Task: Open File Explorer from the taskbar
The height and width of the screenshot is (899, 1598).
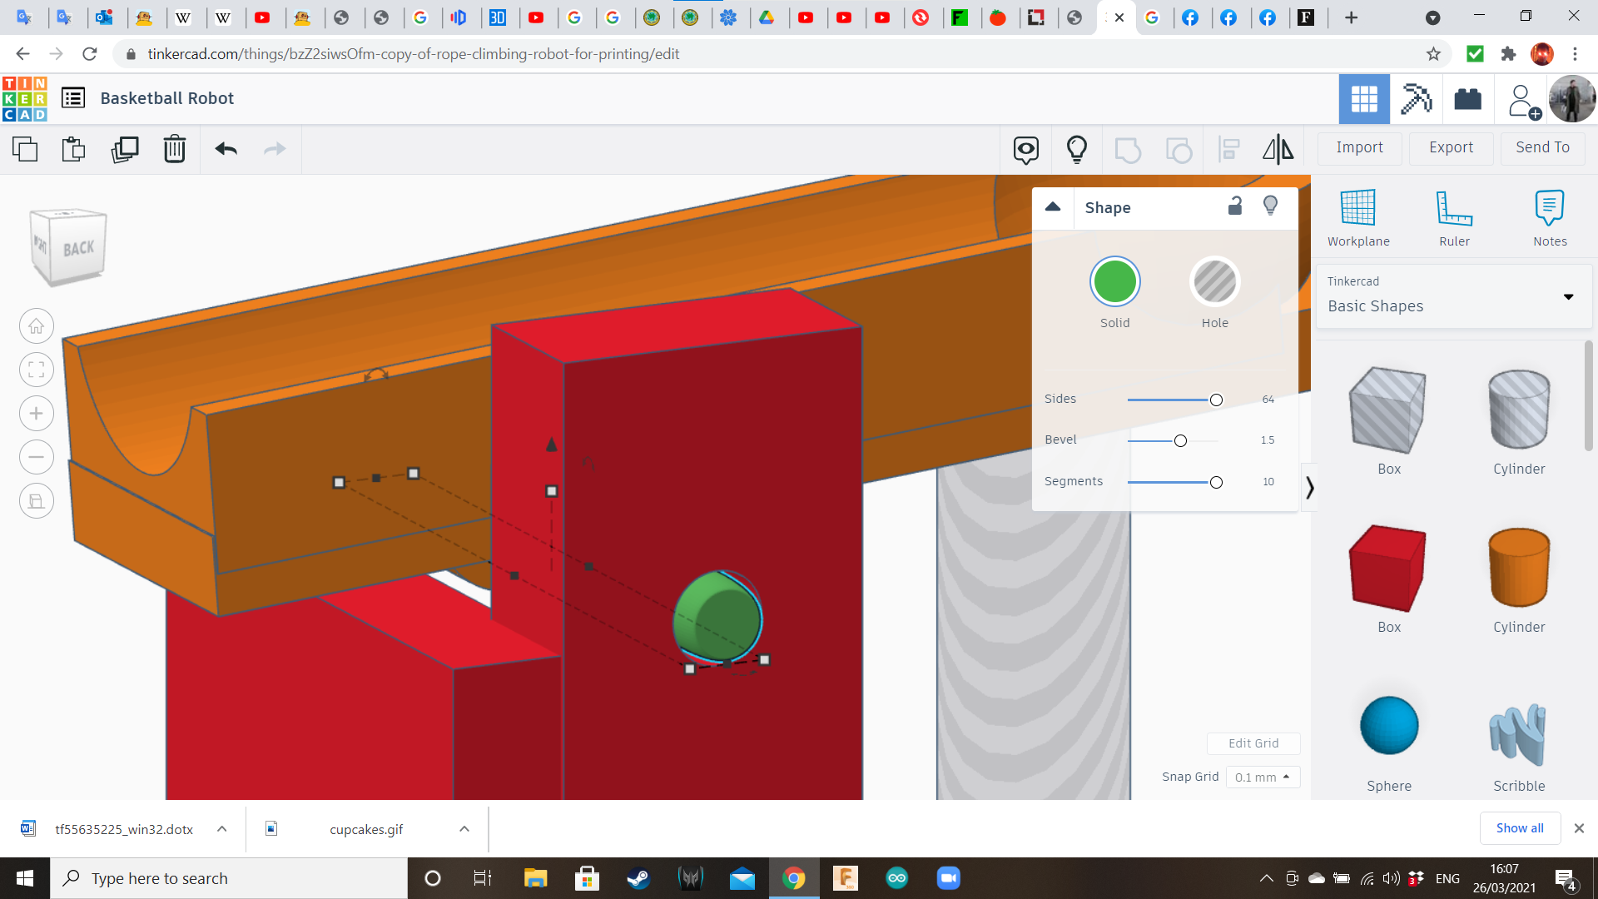Action: coord(535,878)
